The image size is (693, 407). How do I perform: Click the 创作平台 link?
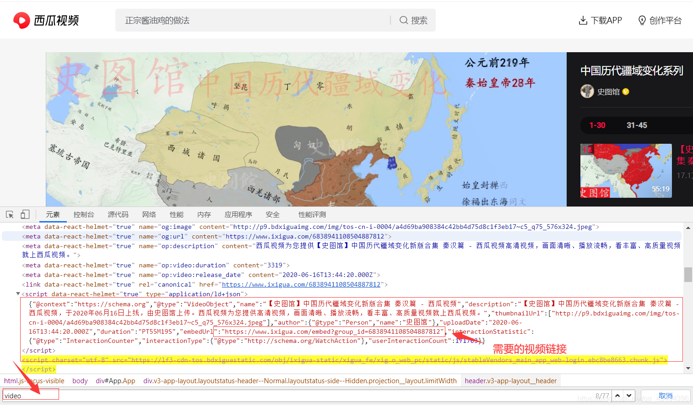pos(660,20)
